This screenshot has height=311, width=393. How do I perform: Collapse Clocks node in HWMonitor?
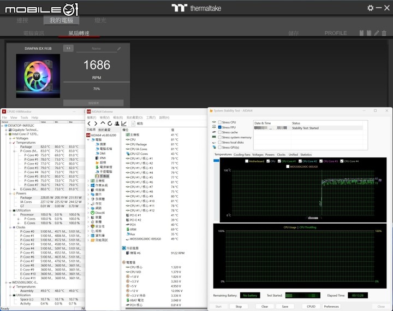tap(10, 227)
